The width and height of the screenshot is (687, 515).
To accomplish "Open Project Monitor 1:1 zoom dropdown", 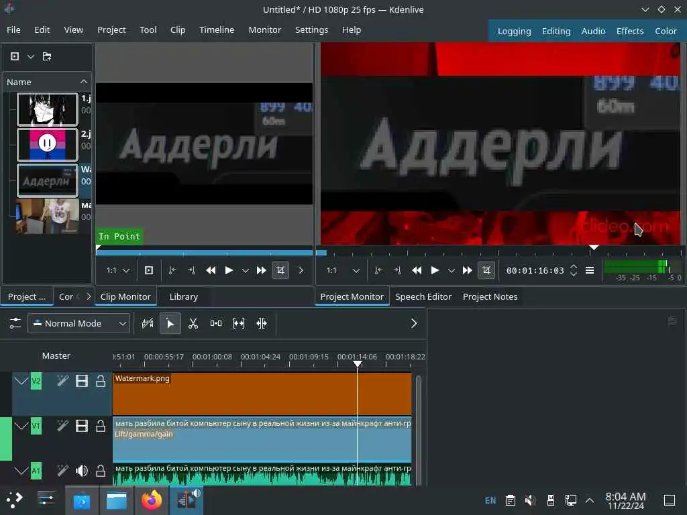I will click(343, 270).
